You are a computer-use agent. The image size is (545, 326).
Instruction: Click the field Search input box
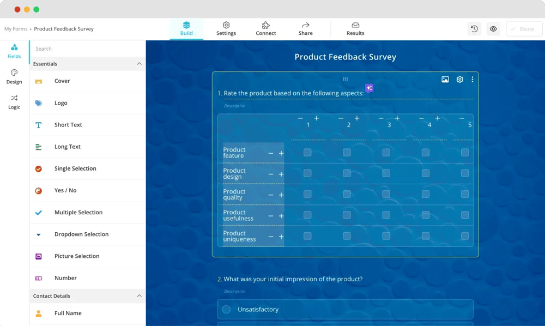87,49
